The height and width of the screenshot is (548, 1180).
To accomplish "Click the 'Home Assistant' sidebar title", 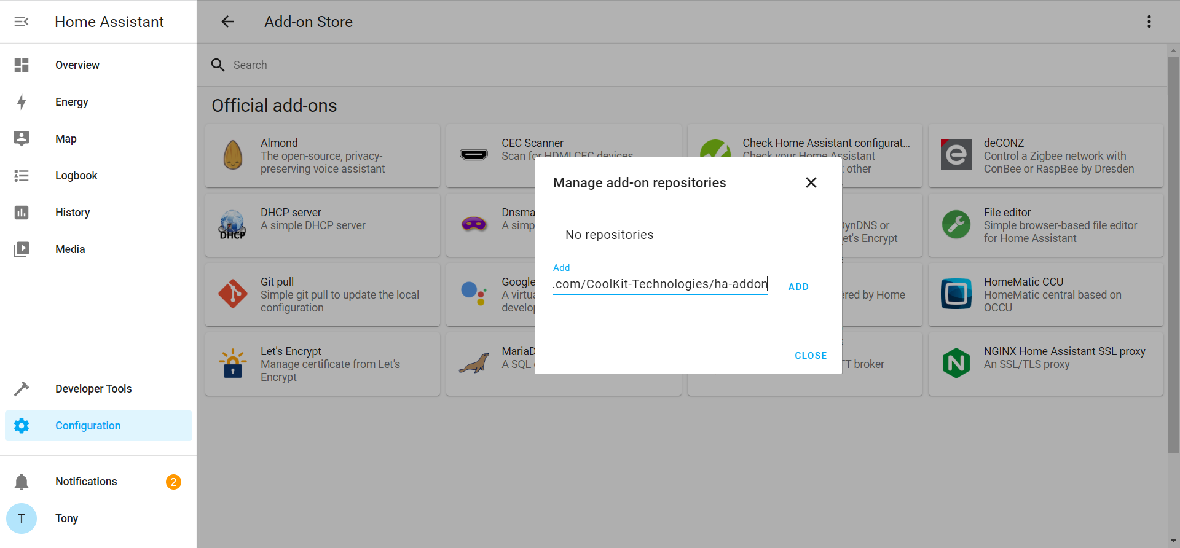I will [109, 22].
